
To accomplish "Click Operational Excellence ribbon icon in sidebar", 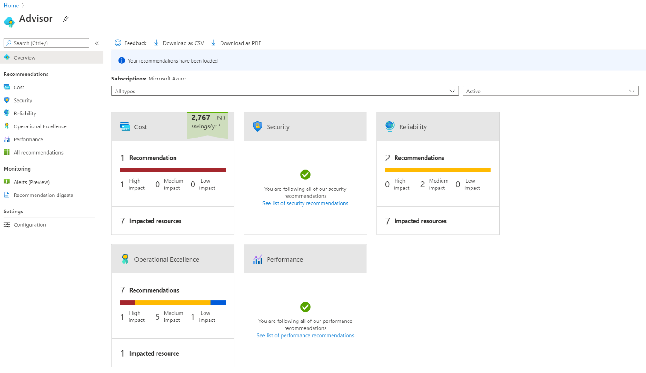I will (x=6, y=126).
